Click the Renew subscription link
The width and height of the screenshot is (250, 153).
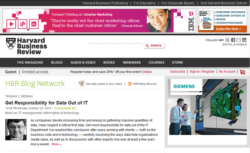click(x=220, y=20)
